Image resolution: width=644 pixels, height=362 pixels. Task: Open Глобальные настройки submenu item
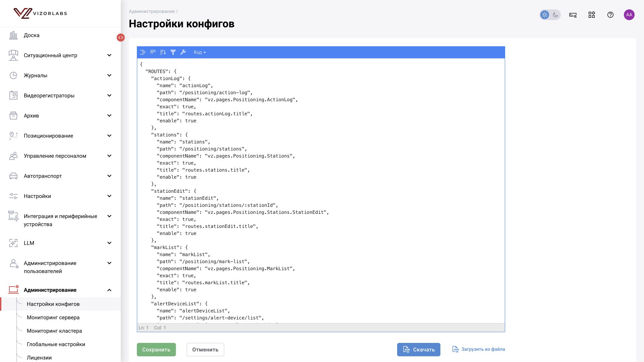click(x=56, y=344)
